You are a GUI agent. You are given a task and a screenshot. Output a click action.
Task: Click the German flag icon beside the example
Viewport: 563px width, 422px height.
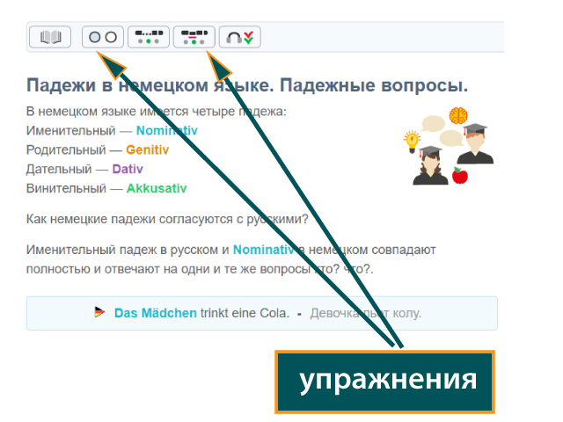[x=99, y=312]
